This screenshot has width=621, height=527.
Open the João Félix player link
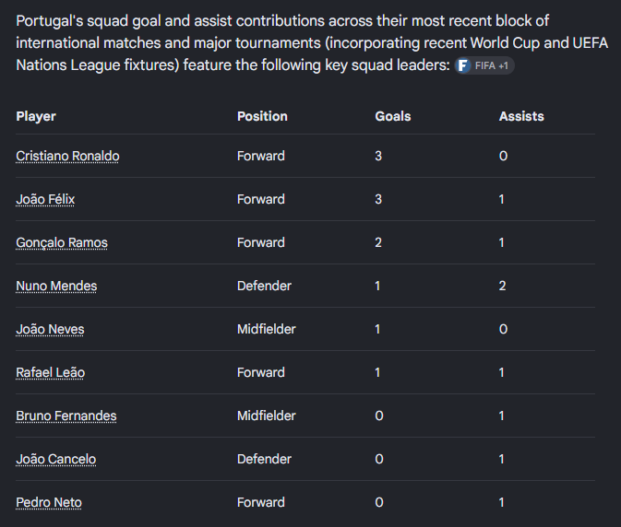45,199
